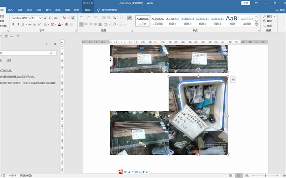Select align left paragraph option
Image resolution: width=286 pixels, height=178 pixels.
pyautogui.click(x=82, y=24)
